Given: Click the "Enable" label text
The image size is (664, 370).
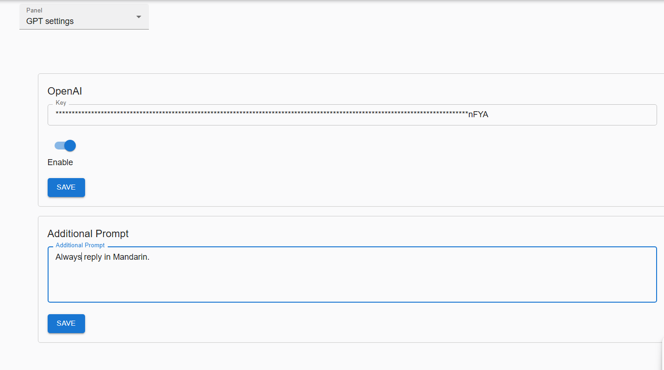Looking at the screenshot, I should click(x=60, y=162).
